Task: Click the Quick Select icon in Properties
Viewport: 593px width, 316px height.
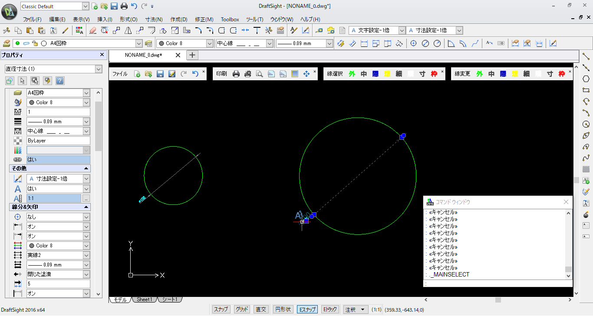Action: [47, 81]
